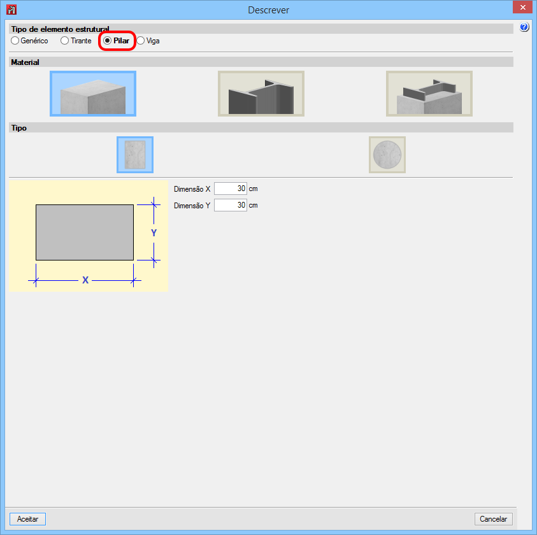Dismiss dialog with Cancelar button

point(493,519)
